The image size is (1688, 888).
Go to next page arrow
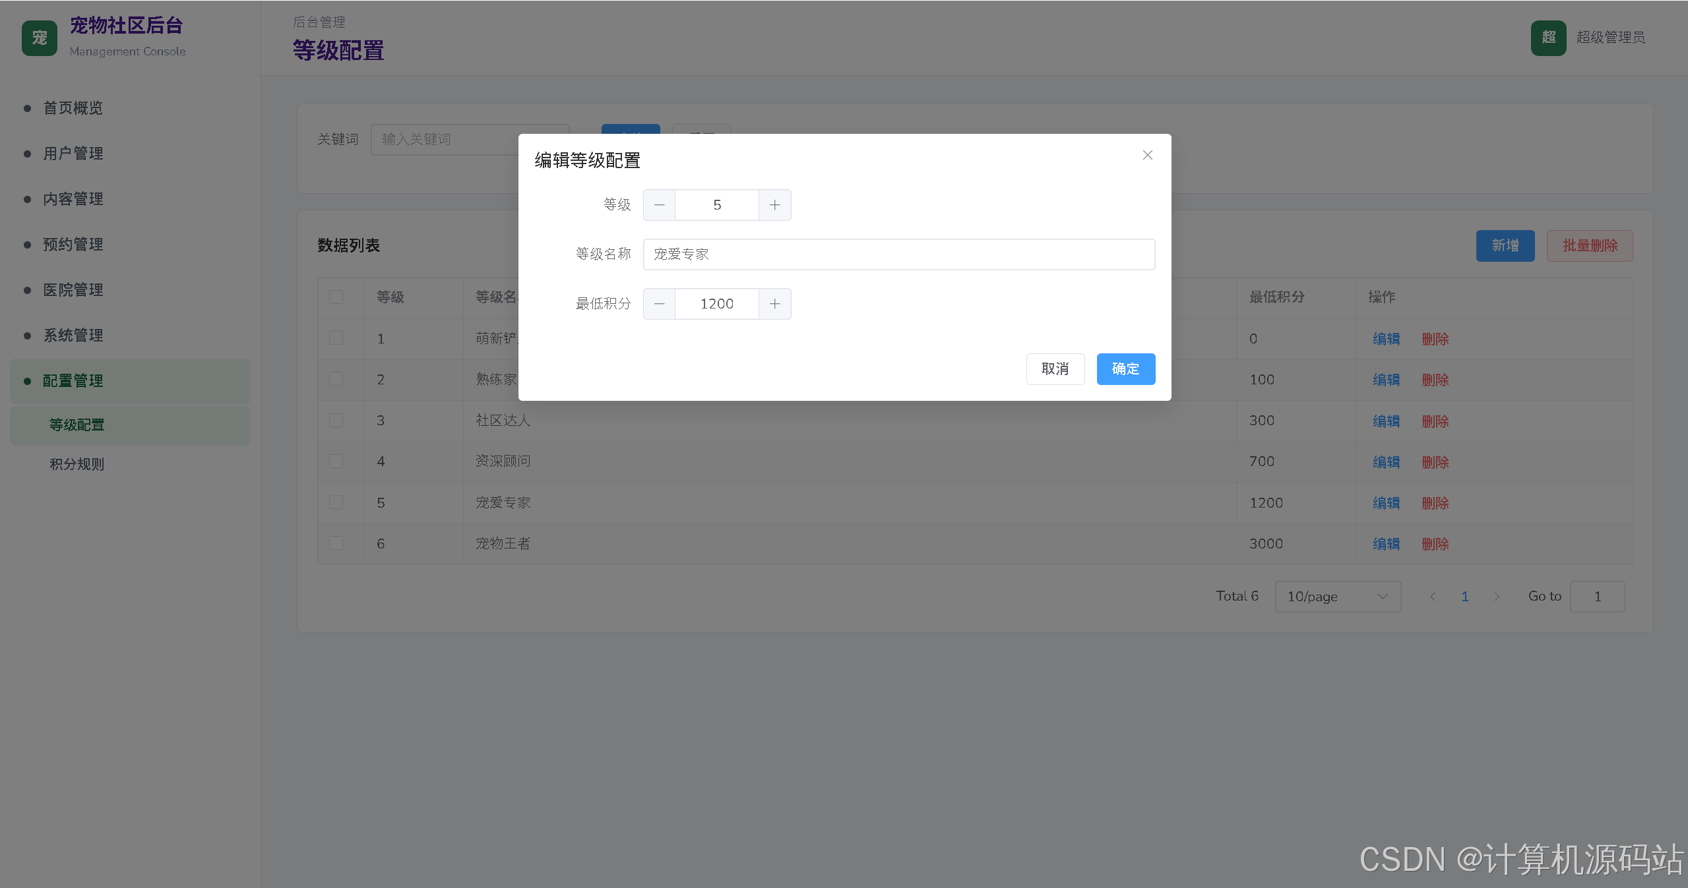coord(1497,597)
